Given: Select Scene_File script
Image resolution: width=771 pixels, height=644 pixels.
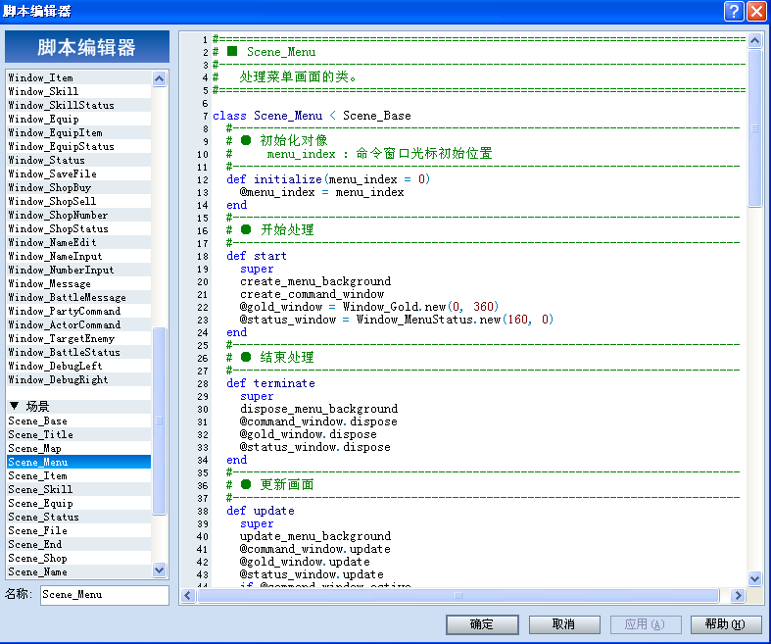Looking at the screenshot, I should 78,531.
